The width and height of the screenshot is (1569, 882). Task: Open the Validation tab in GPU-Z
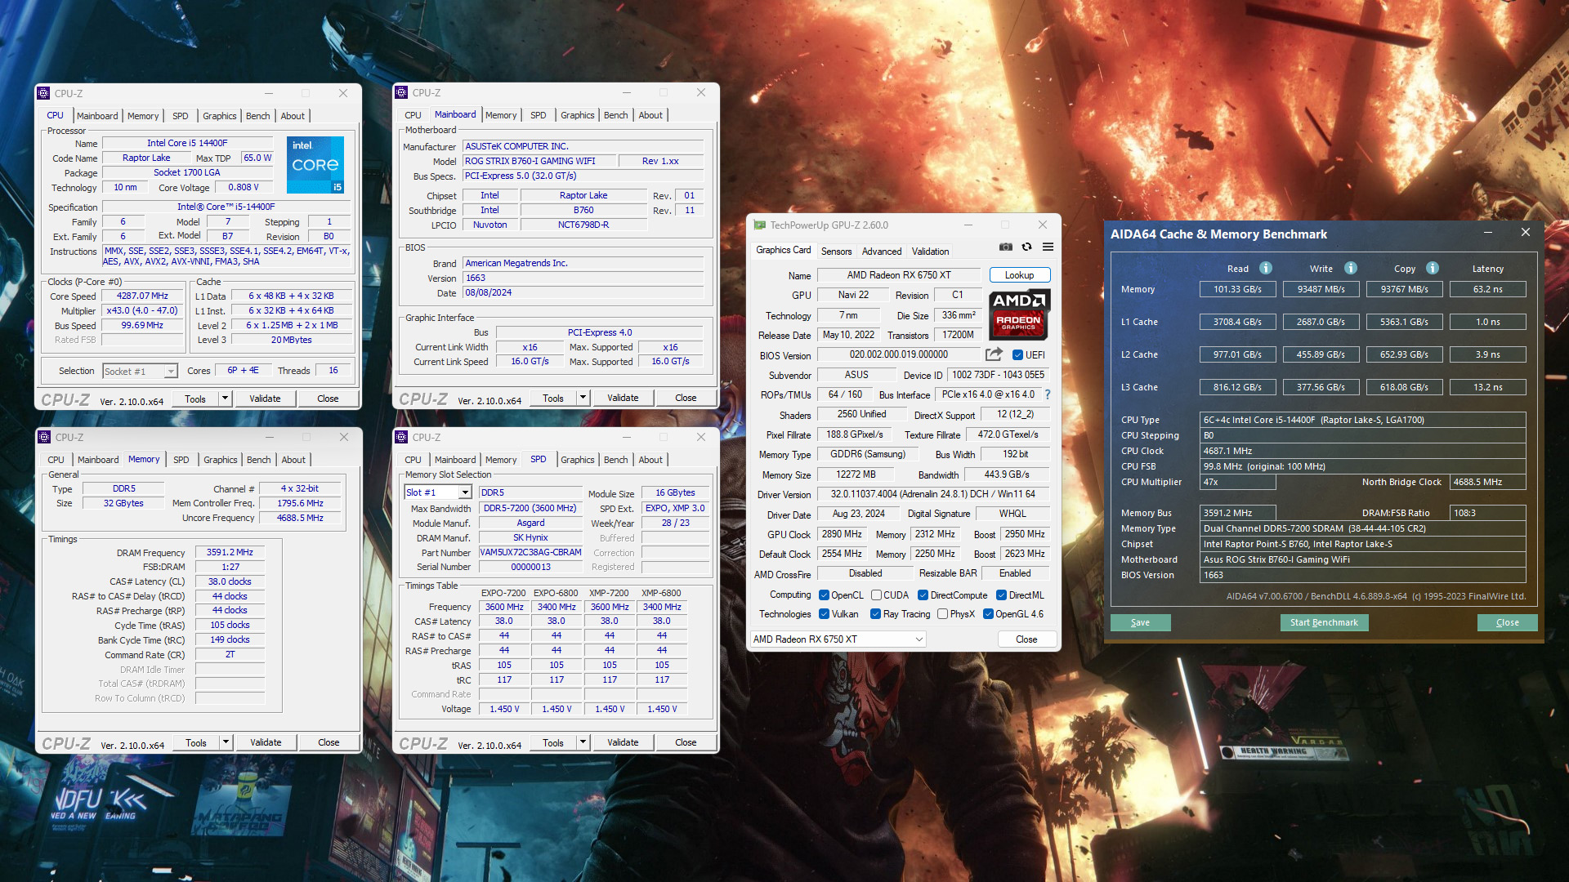tap(930, 252)
